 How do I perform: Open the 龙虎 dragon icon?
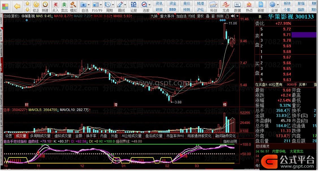pos(225,5)
